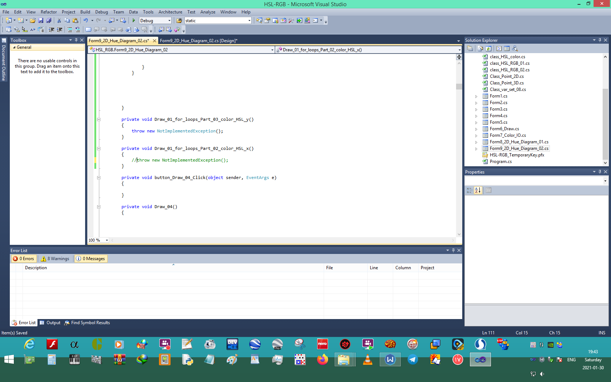
Task: Refresh Solution Explorer with the refresh icon
Action: pyautogui.click(x=488, y=48)
